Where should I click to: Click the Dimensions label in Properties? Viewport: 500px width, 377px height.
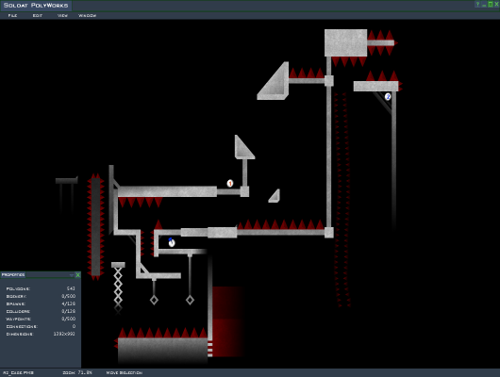(x=20, y=335)
